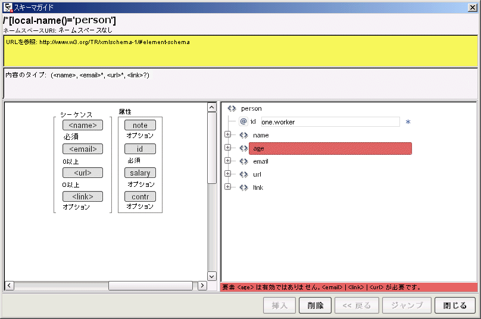Viewport: 481px width, 319px height.
Task: Click the 内容のタイプ content model text
Action: pos(77,75)
